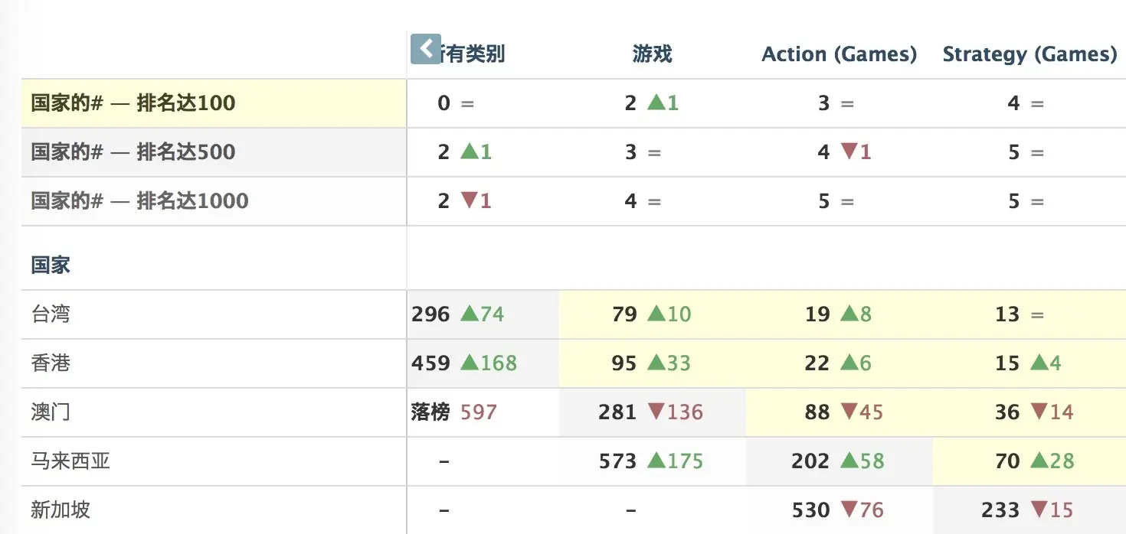The height and width of the screenshot is (534, 1126).
Task: Click Malaysia's Strategy rank 70 cell
Action: click(1007, 461)
